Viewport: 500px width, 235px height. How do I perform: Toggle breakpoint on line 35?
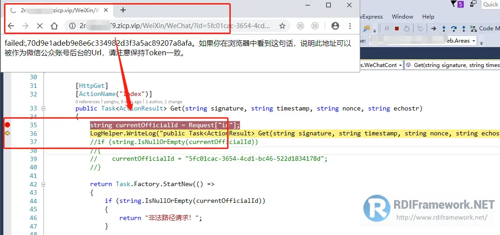(7, 125)
